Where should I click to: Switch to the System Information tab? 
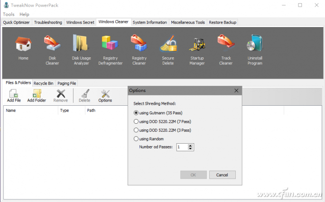[150, 22]
